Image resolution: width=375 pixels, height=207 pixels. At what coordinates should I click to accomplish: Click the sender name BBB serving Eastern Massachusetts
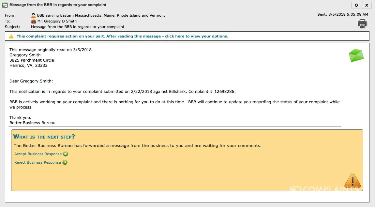(101, 15)
